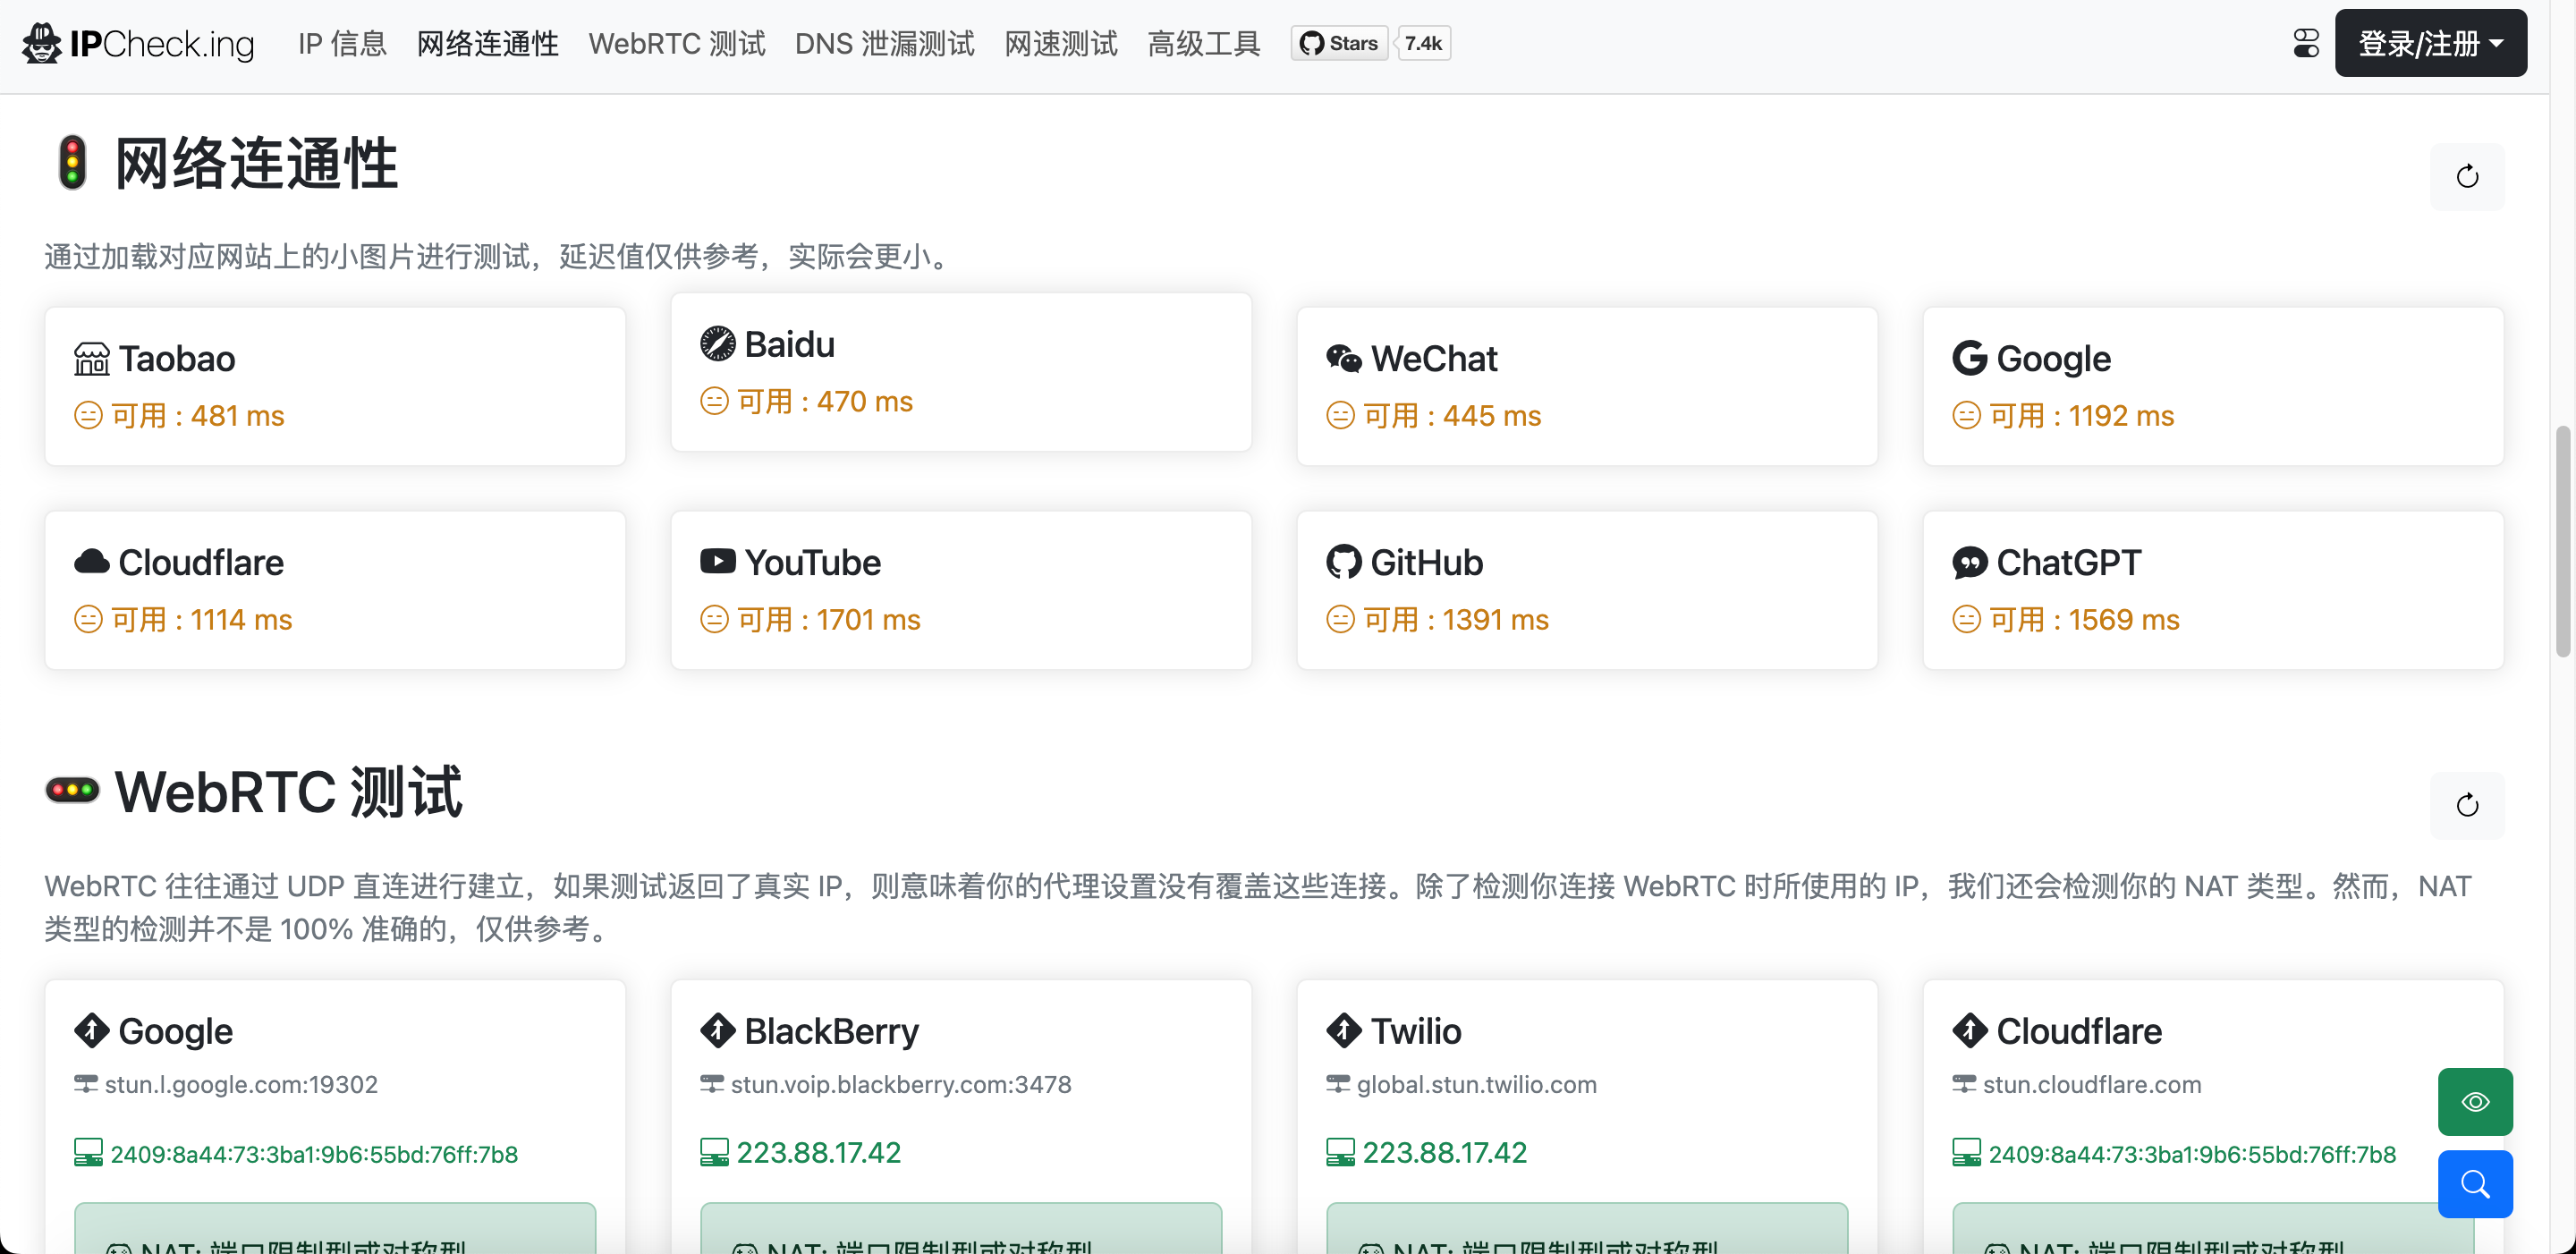The height and width of the screenshot is (1254, 2576).
Task: Open 网速测试 nav item
Action: [1060, 43]
